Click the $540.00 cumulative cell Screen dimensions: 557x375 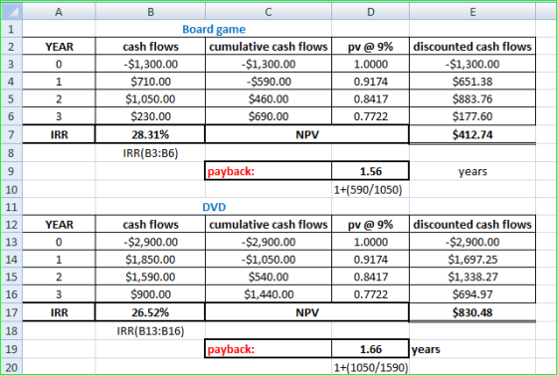269,277
